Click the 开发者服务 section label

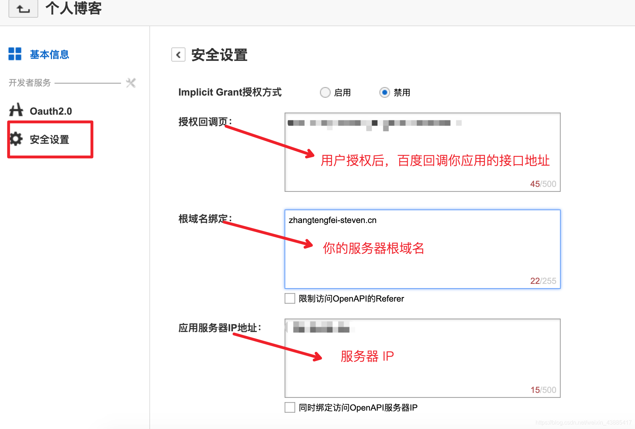tap(30, 83)
